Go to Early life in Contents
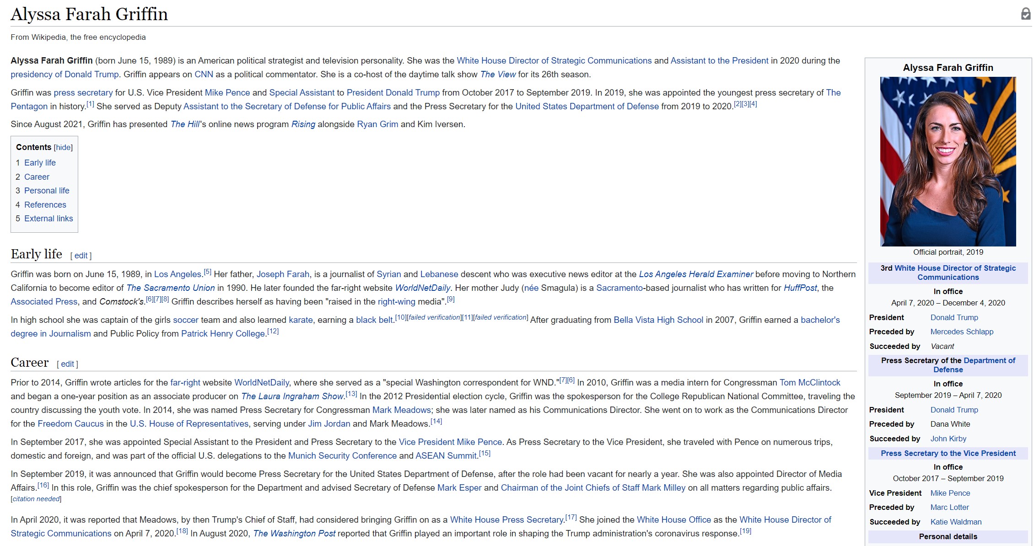This screenshot has width=1034, height=546. click(40, 163)
